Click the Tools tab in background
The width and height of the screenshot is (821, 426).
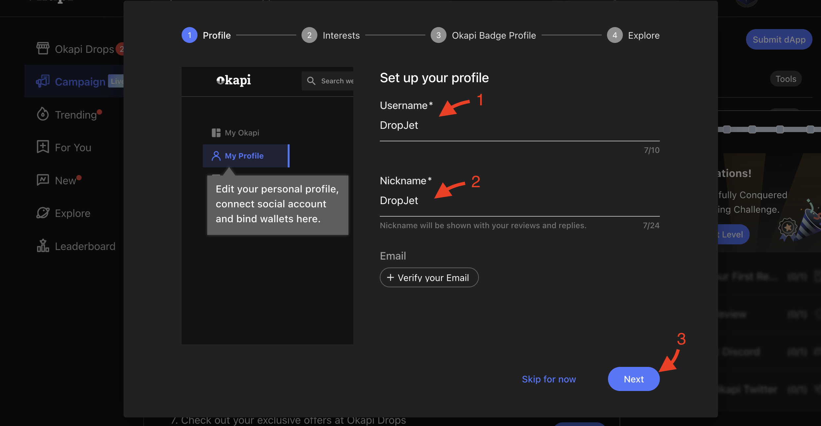(x=786, y=79)
